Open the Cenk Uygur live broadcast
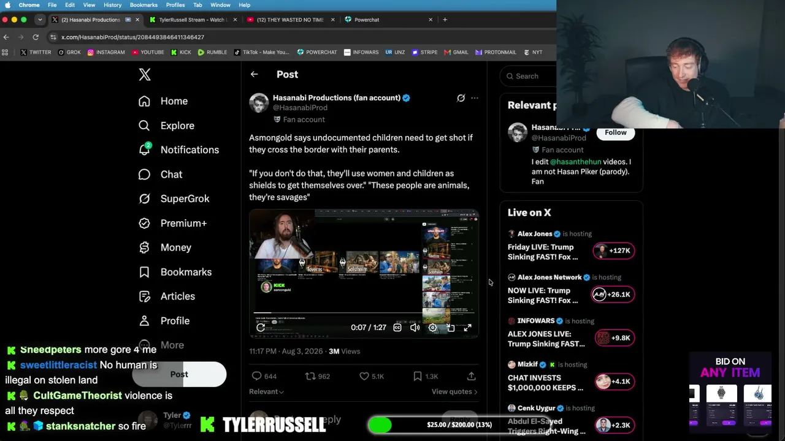Screen dimensions: 785x441 (571, 420)
